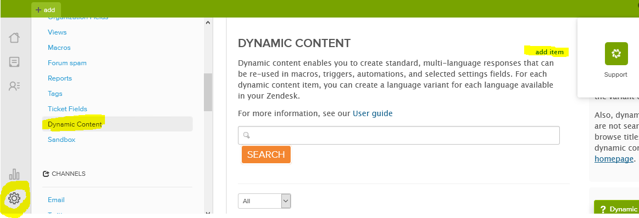This screenshot has height=218, width=639.
Task: Go to Sandbox in the sidebar
Action: coord(62,140)
